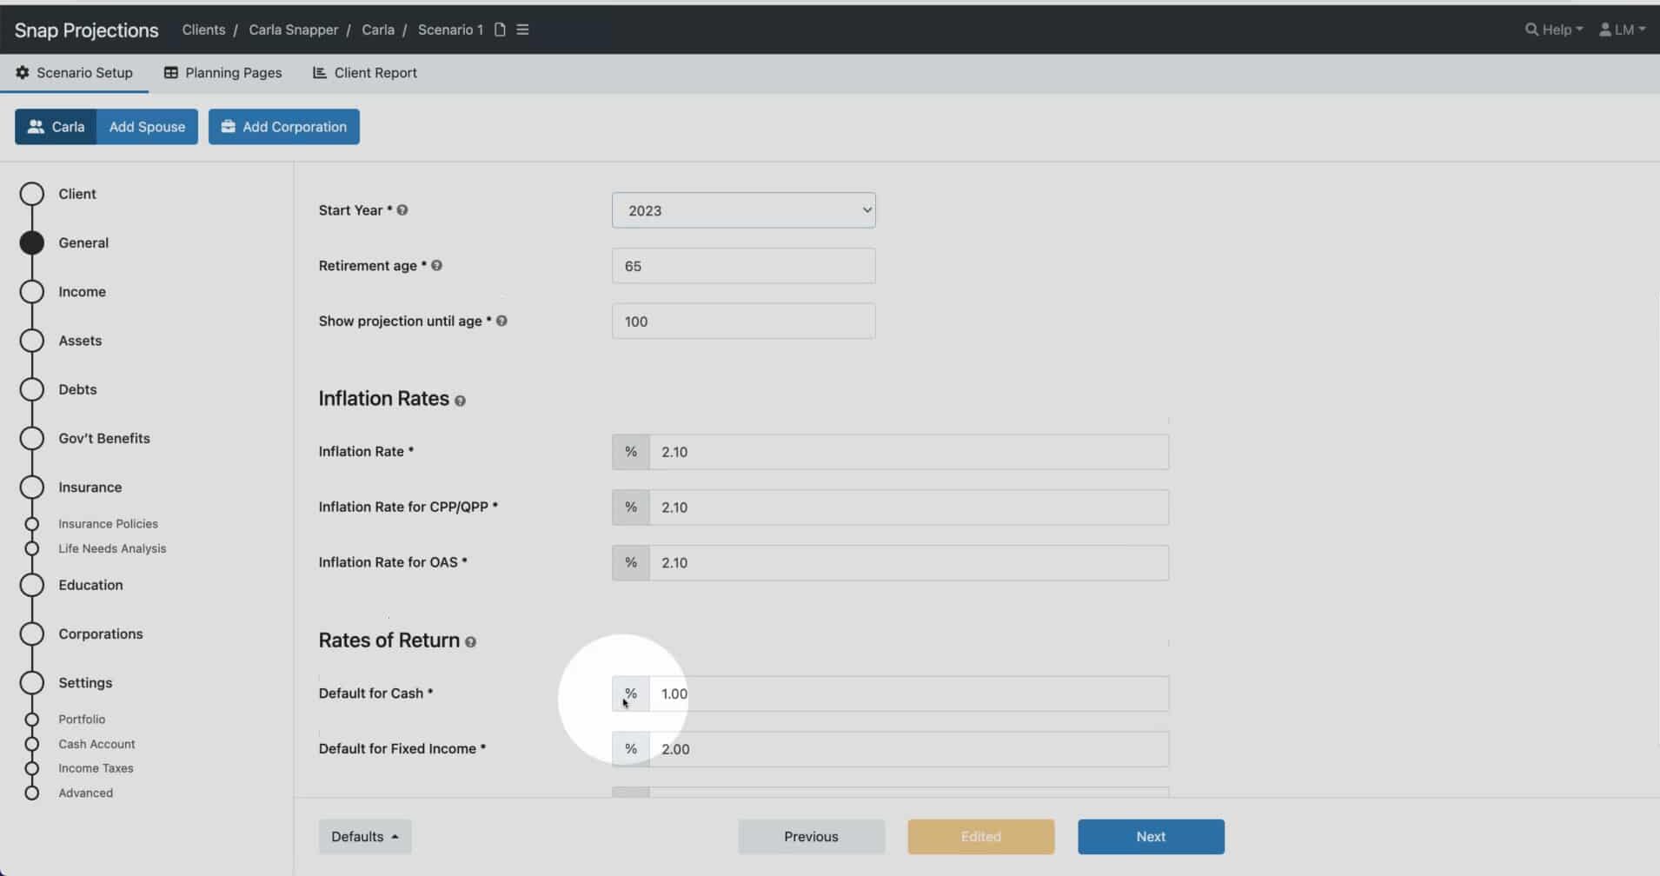Click the Retirement age help icon

pyautogui.click(x=436, y=266)
